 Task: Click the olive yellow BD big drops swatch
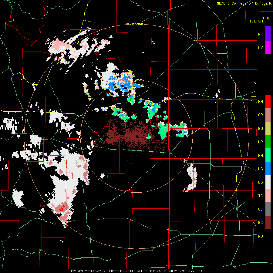(x=268, y=129)
